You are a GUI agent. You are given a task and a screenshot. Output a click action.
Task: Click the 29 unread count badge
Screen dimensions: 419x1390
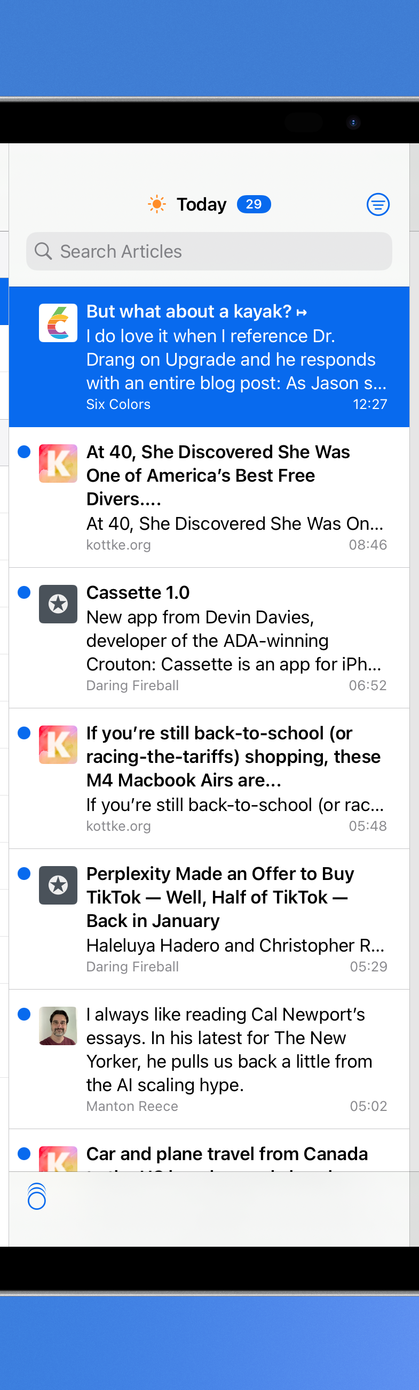pos(254,204)
